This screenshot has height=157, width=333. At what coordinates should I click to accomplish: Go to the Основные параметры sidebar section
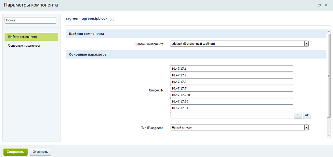[24, 46]
